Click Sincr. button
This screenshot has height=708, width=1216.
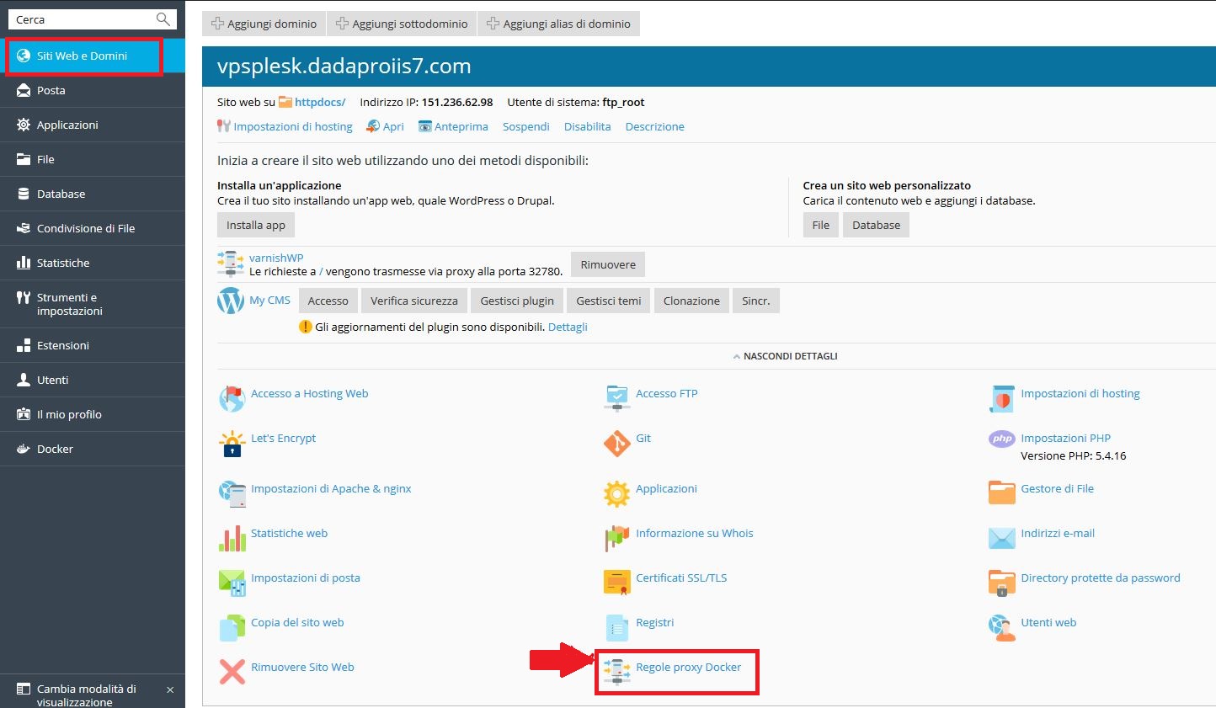point(756,301)
